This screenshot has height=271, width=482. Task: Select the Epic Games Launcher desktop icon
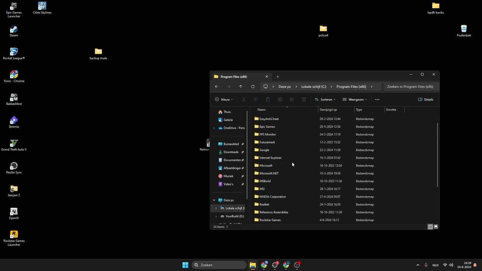tap(14, 10)
